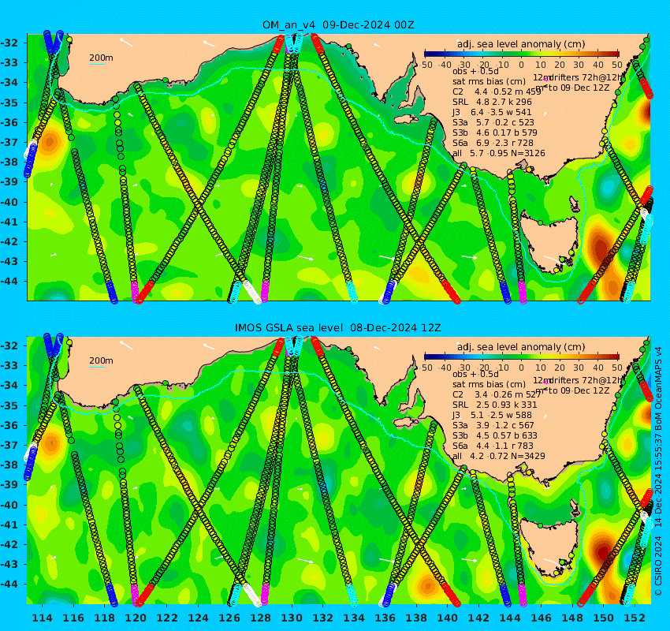Click the bottom map title 'IMOS GSLA sea level 08-Dec-2024 12Z'
The width and height of the screenshot is (670, 631).
point(337,328)
